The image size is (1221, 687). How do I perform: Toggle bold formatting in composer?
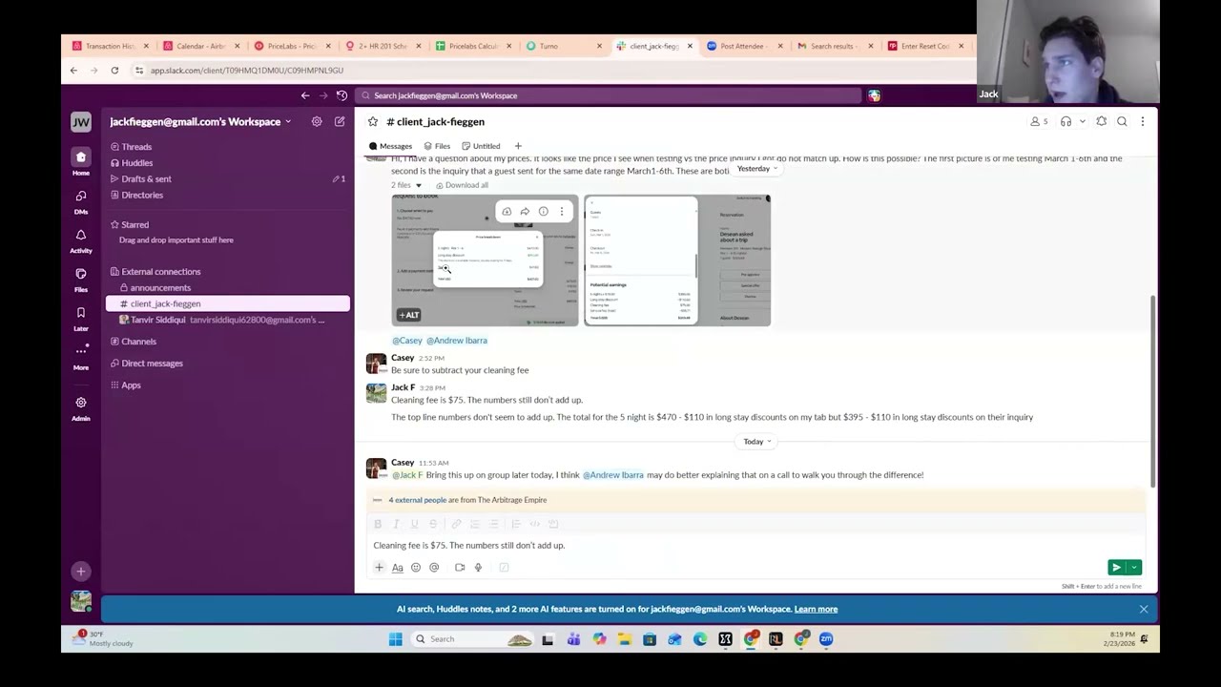(378, 524)
